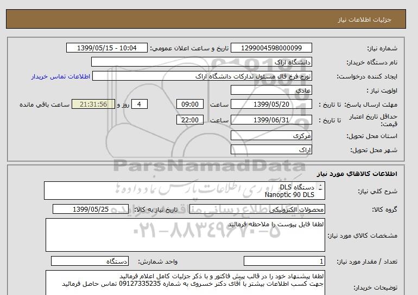Click the label اولویت نیاز
The height and width of the screenshot is (295, 418).
coord(382,90)
